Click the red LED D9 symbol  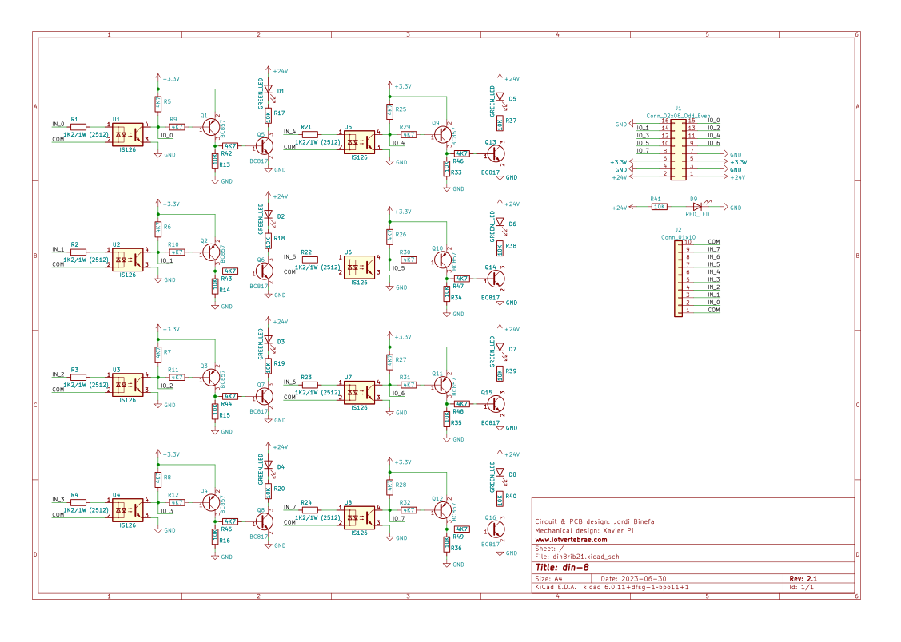(698, 207)
